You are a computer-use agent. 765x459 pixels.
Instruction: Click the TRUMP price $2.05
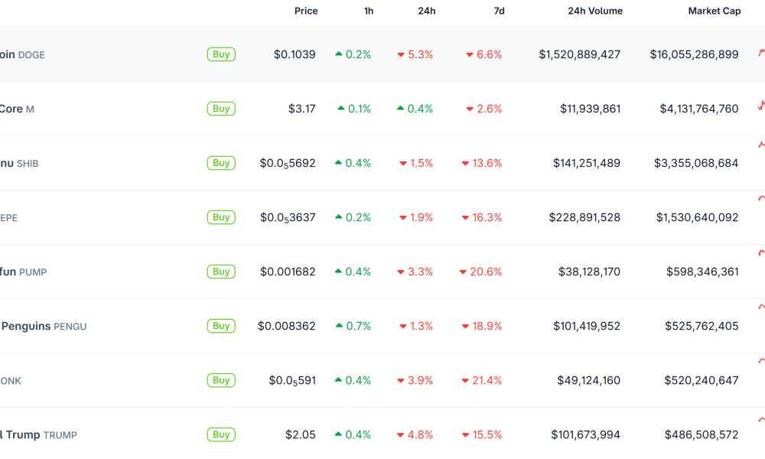[x=301, y=434]
